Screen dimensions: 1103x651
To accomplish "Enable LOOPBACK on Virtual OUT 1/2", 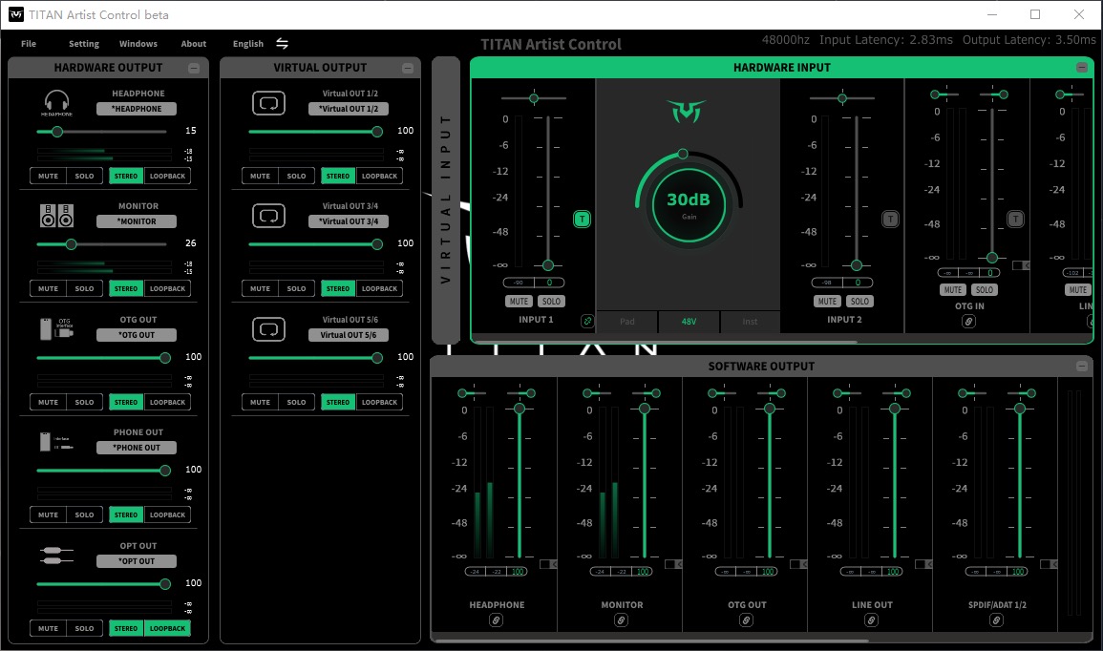I will (x=379, y=176).
